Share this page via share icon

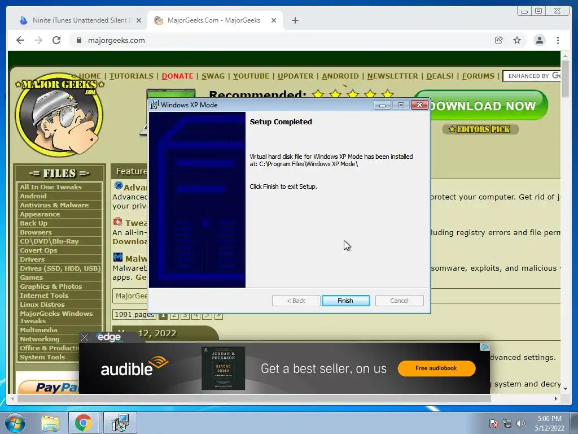tap(499, 40)
